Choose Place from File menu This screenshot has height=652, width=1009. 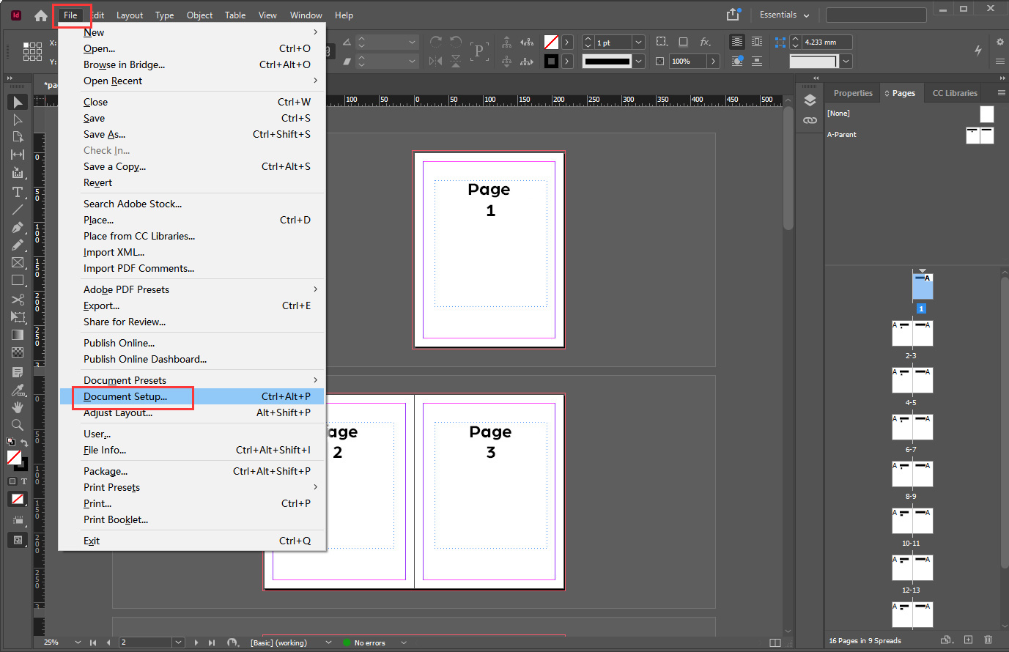192,220
